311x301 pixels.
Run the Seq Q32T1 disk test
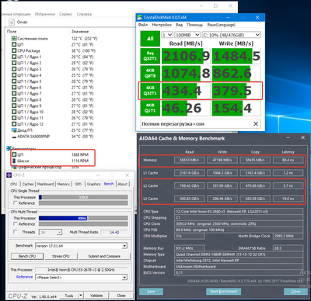pos(150,56)
